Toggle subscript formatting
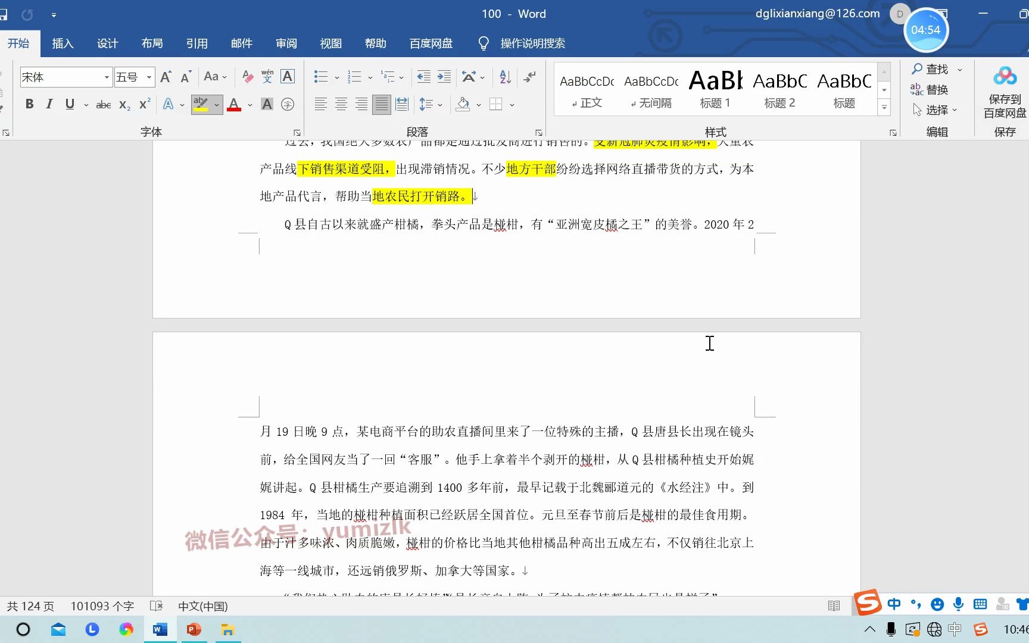Image resolution: width=1029 pixels, height=643 pixels. click(x=124, y=105)
